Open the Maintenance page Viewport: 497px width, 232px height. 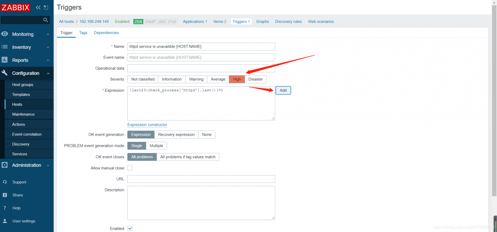[x=23, y=114]
